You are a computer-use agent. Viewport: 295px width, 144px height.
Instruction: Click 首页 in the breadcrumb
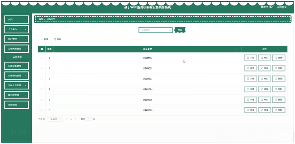tap(41, 19)
